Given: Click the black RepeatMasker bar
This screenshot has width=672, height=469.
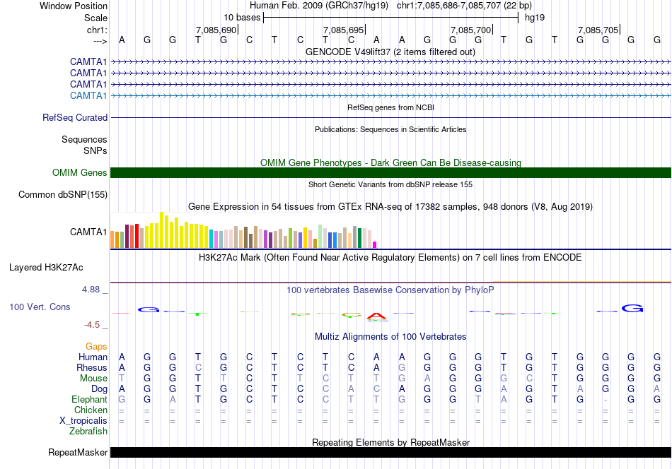Looking at the screenshot, I should (x=390, y=452).
